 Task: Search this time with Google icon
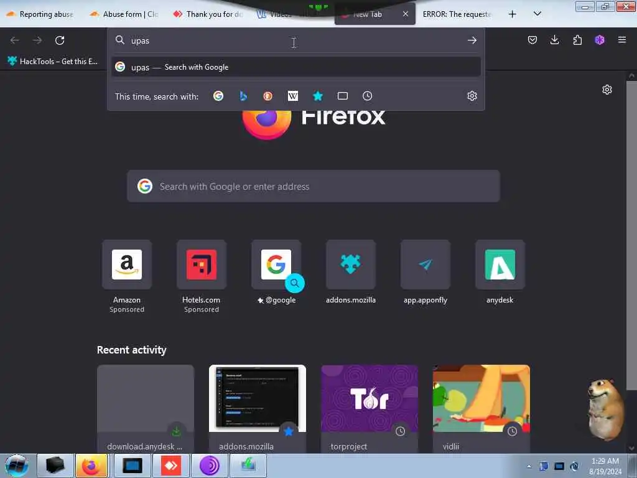[x=218, y=96]
